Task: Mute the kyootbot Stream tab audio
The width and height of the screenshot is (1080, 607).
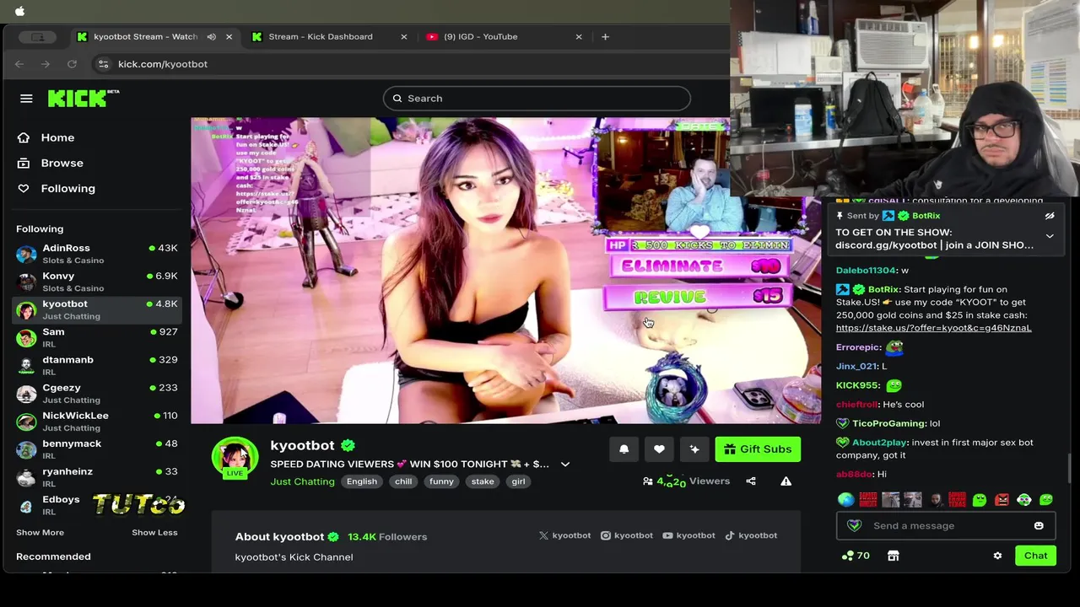Action: point(211,36)
